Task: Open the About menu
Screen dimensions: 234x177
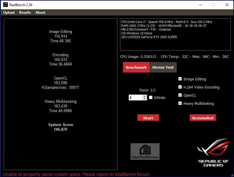Action: pos(40,13)
